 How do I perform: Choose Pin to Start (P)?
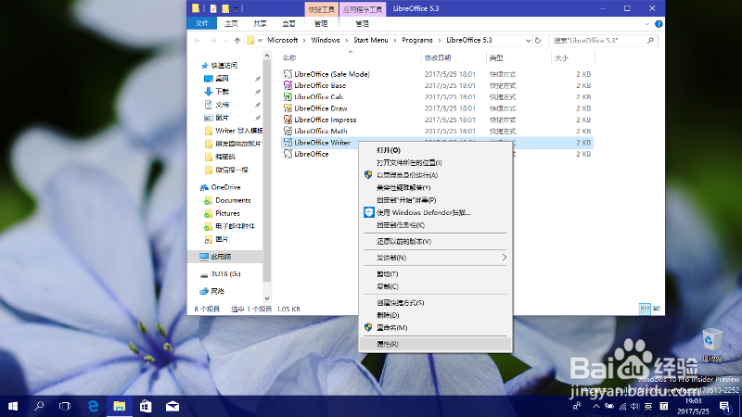[435, 200]
